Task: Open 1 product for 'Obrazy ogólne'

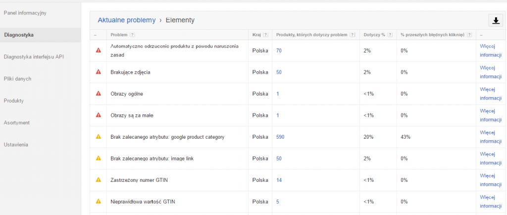Action: (277, 94)
